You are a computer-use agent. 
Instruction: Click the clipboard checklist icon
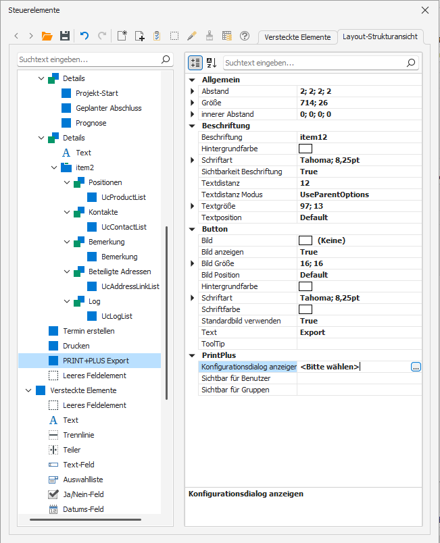point(157,36)
